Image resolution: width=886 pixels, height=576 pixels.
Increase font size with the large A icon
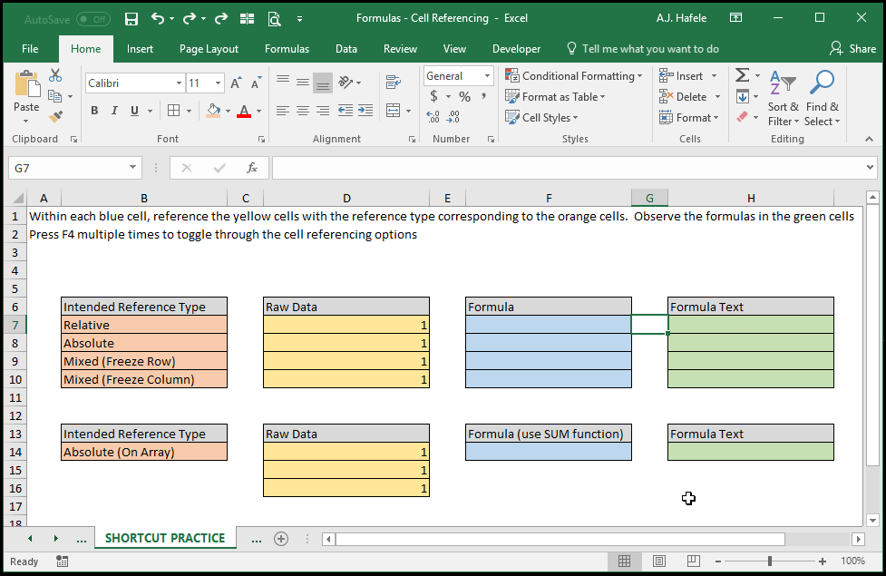click(236, 83)
